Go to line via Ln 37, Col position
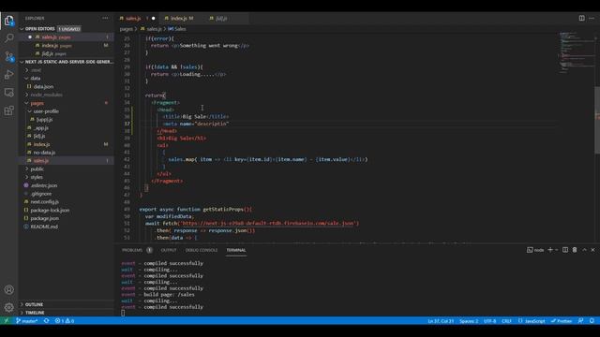 [x=441, y=320]
